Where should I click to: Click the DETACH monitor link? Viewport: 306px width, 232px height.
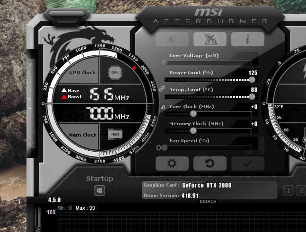point(208,201)
